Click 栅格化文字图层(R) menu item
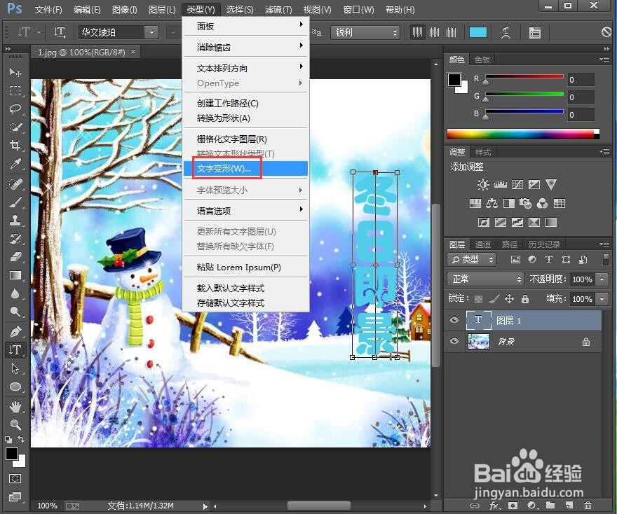 click(245, 139)
